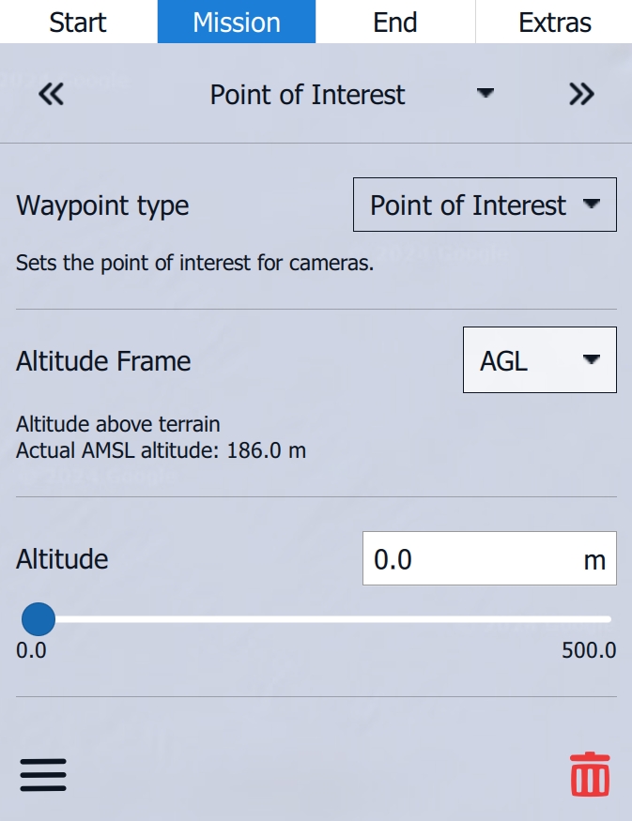
Task: Switch to the Start tab
Action: click(78, 22)
